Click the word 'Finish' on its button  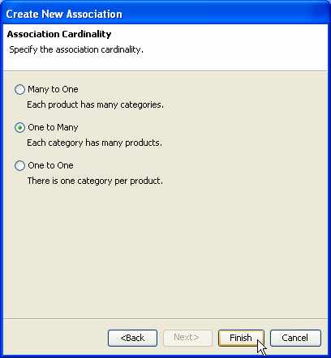[241, 338]
